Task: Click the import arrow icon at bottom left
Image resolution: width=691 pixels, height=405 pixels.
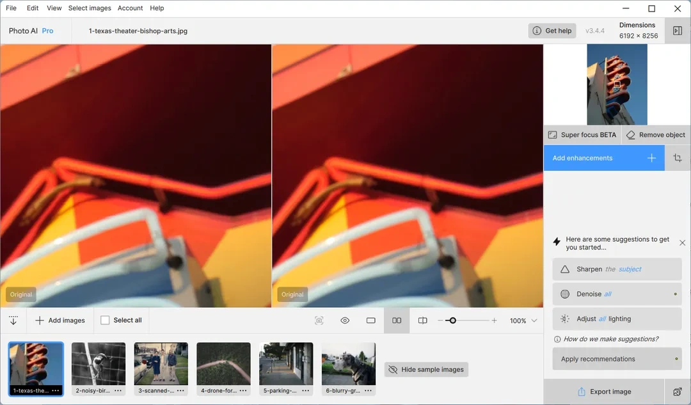Action: pos(13,321)
